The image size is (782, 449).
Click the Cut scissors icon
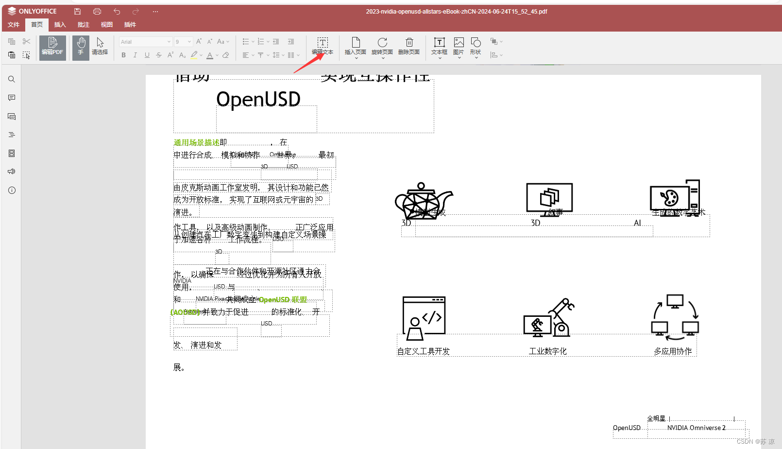pos(26,42)
